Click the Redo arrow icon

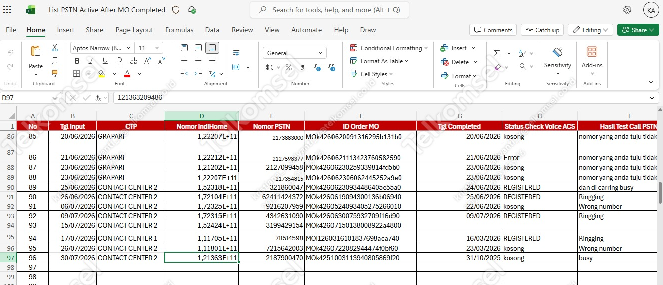click(x=10, y=67)
